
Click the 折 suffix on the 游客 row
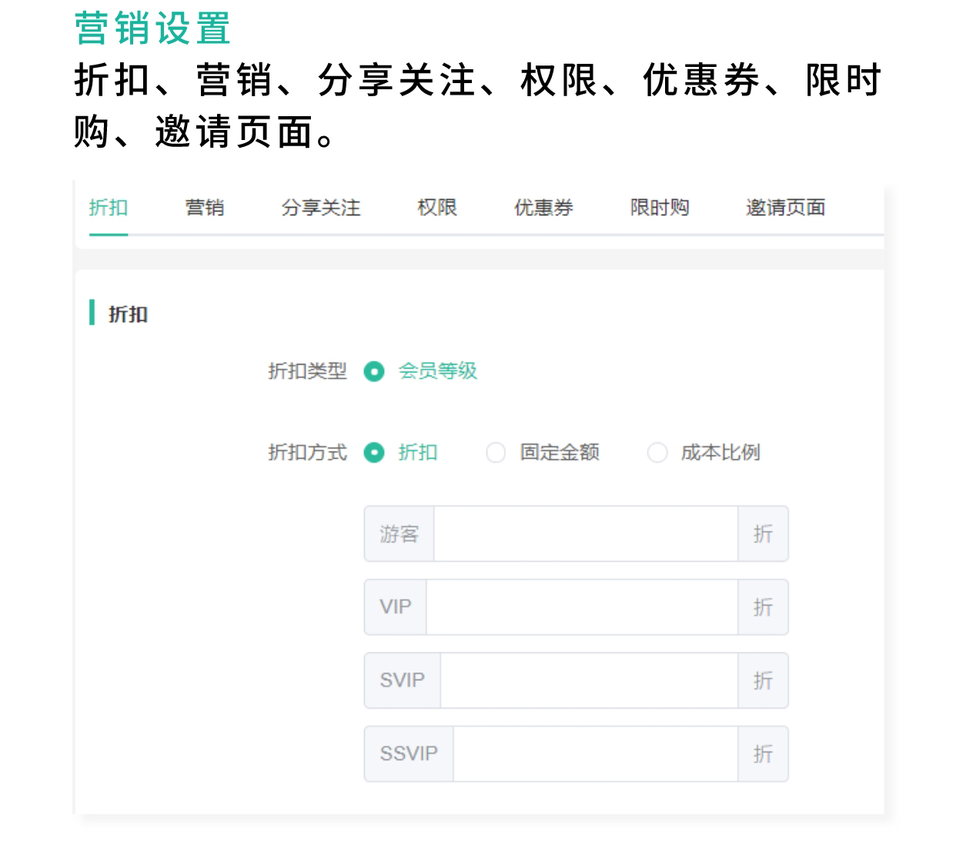point(763,534)
